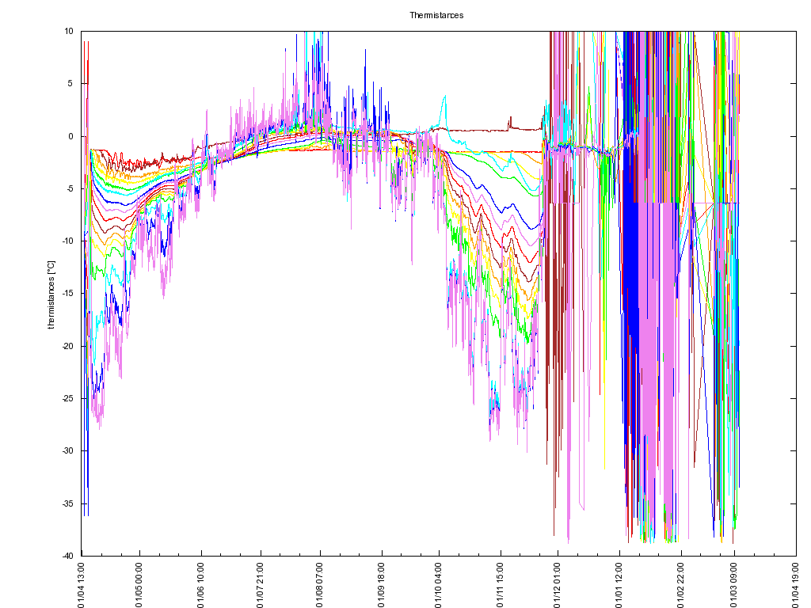Click the 01/08 07:00 time label
811x608 pixels.
pyautogui.click(x=320, y=584)
